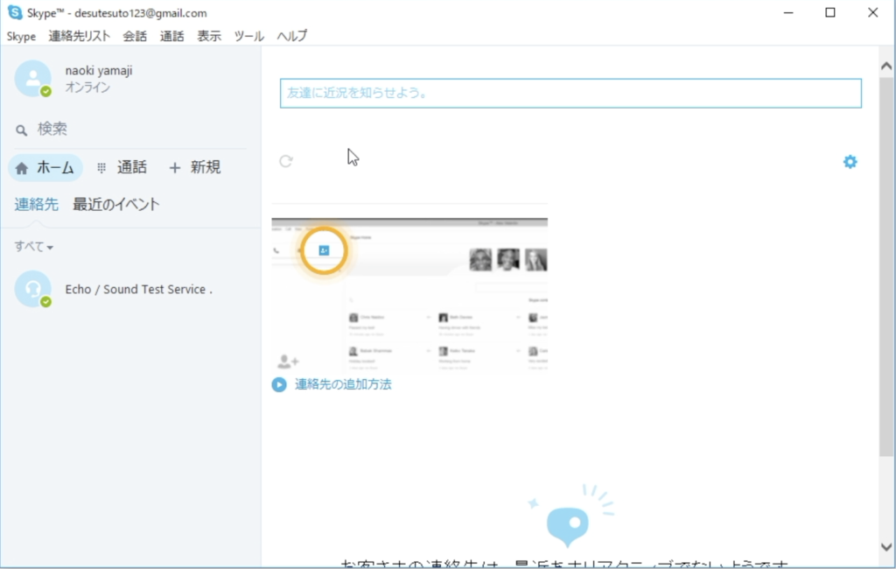The image size is (896, 569).
Task: Open the Skype menu
Action: 21,36
